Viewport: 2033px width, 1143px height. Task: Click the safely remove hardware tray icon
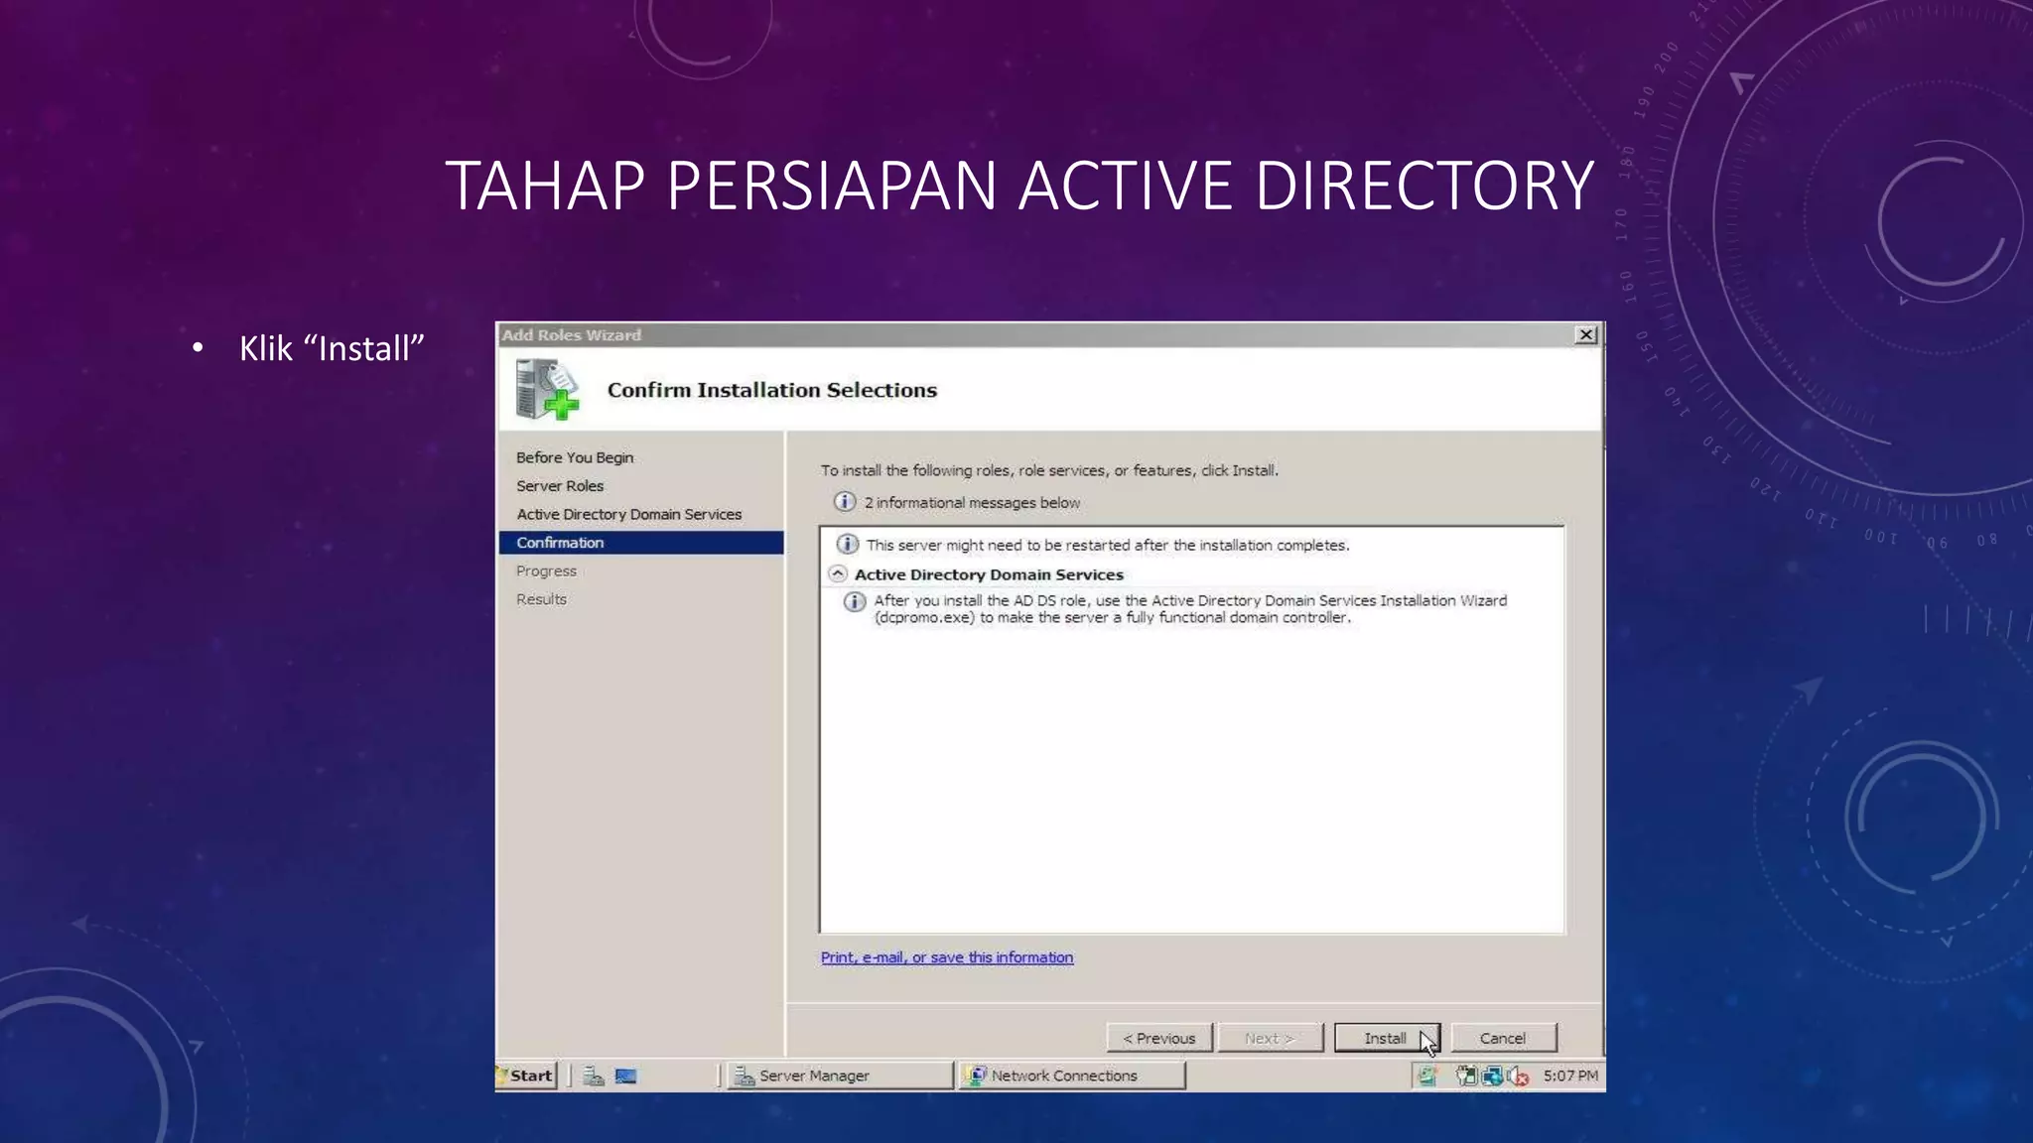click(x=1466, y=1077)
